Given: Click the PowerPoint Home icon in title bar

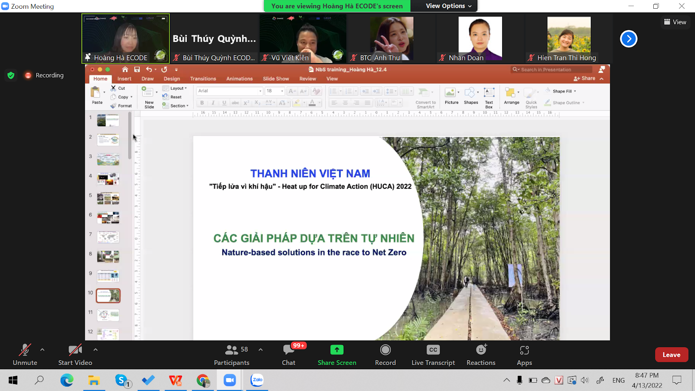Looking at the screenshot, I should (x=125, y=70).
